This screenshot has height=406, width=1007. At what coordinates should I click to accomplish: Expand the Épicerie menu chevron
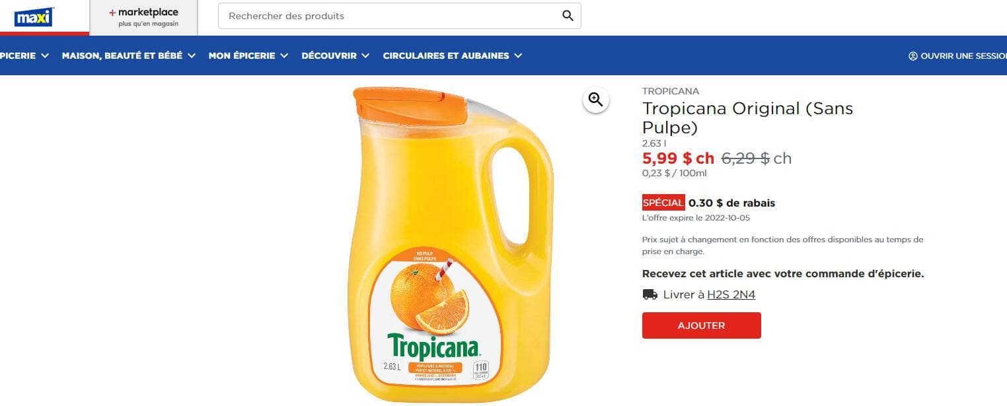pyautogui.click(x=45, y=56)
